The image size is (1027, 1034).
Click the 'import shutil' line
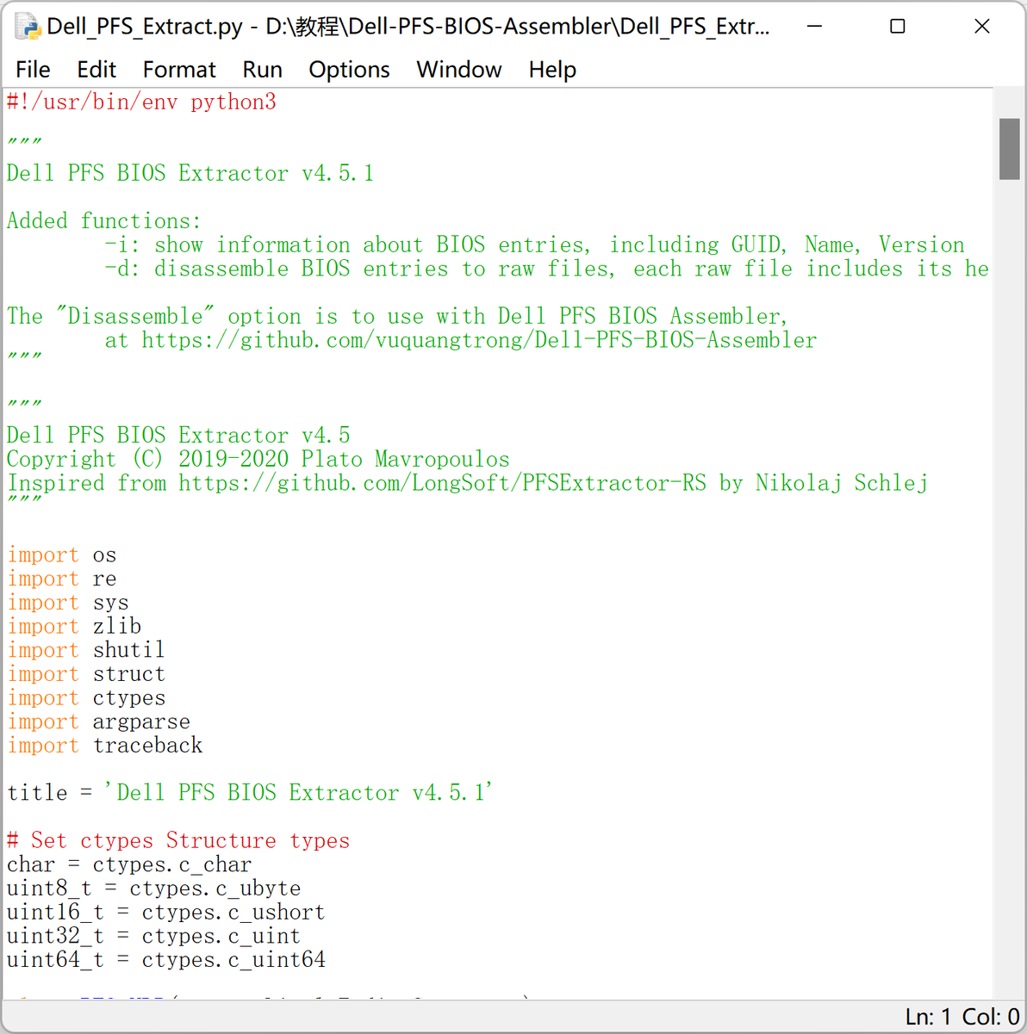(x=86, y=650)
